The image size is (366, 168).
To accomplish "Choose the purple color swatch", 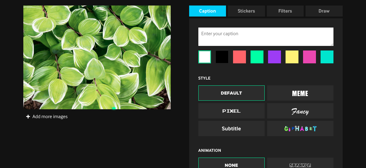I will (x=274, y=57).
